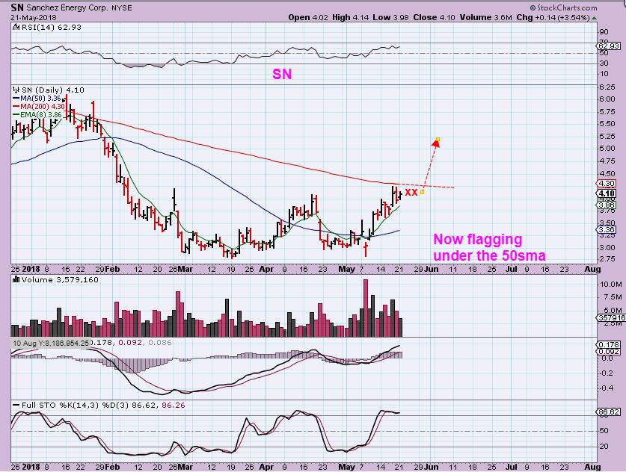Click the 0.092 tag on MACD right axis

click(609, 352)
